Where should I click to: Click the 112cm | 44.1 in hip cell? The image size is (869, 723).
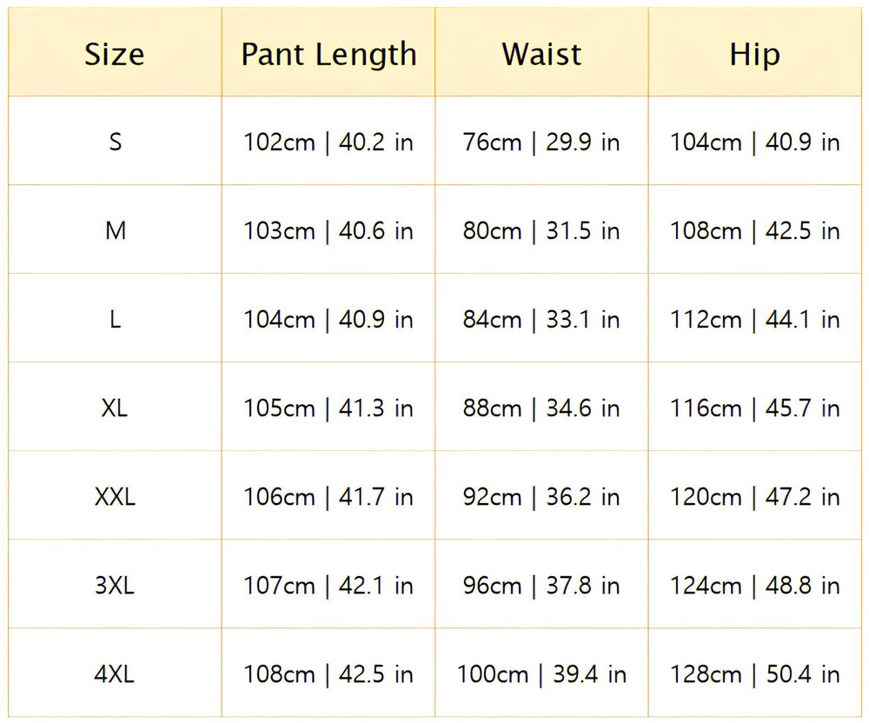[x=754, y=319]
